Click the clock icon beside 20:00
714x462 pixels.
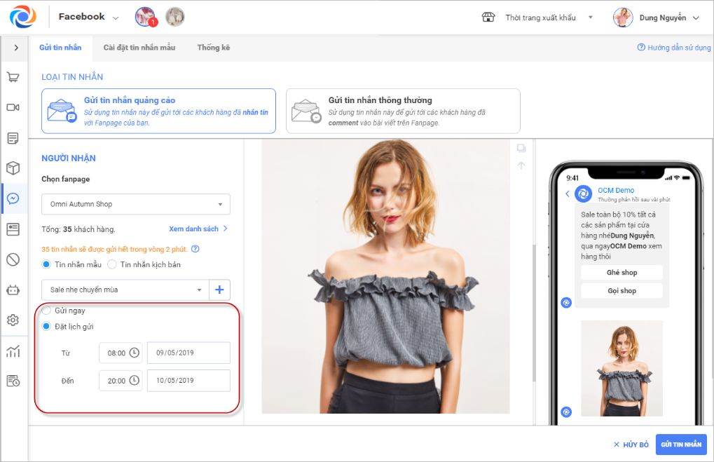coord(135,381)
